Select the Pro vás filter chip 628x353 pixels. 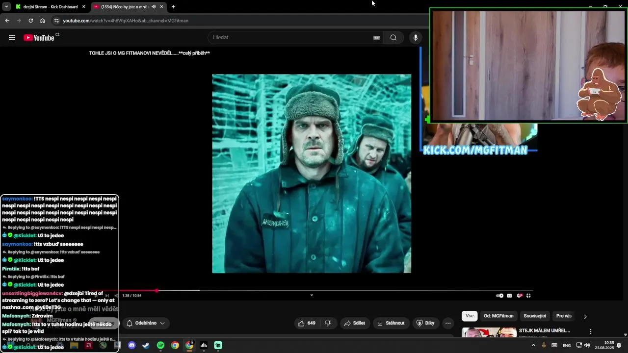click(564, 316)
